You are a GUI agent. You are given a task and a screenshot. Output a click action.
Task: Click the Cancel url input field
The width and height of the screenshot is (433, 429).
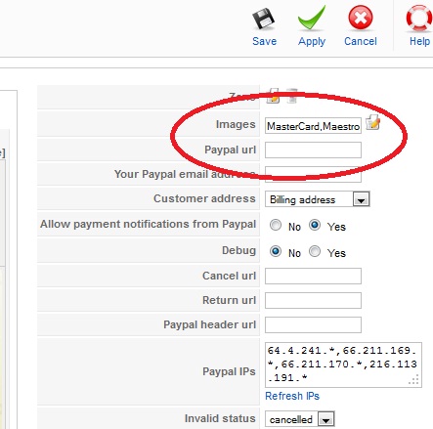313,276
